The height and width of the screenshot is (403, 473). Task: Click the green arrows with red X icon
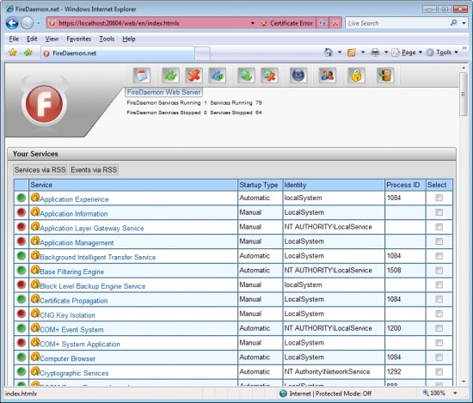[269, 76]
